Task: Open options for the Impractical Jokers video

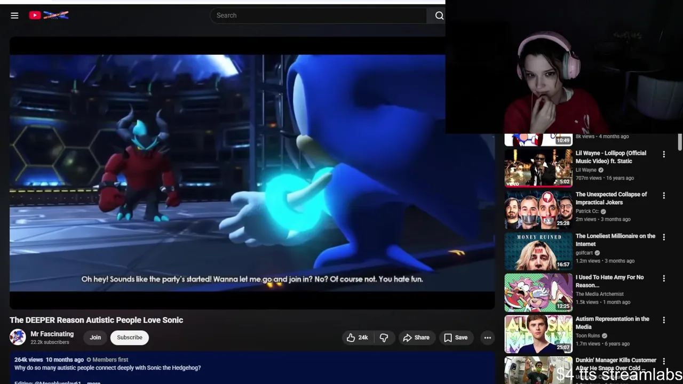Action: tap(664, 196)
